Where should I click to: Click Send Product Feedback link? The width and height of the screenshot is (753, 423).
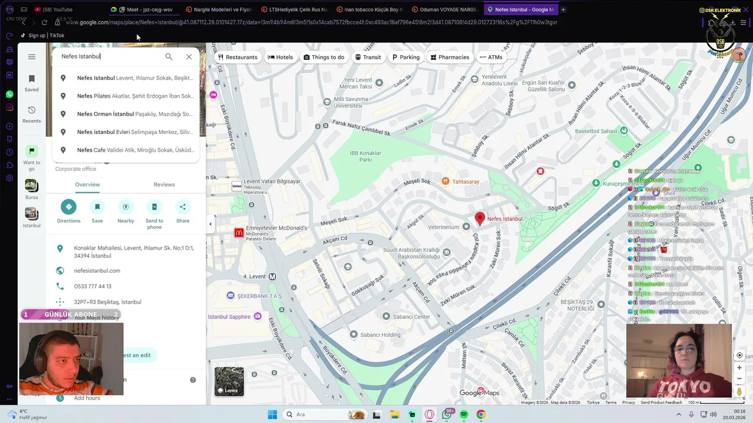(x=661, y=402)
